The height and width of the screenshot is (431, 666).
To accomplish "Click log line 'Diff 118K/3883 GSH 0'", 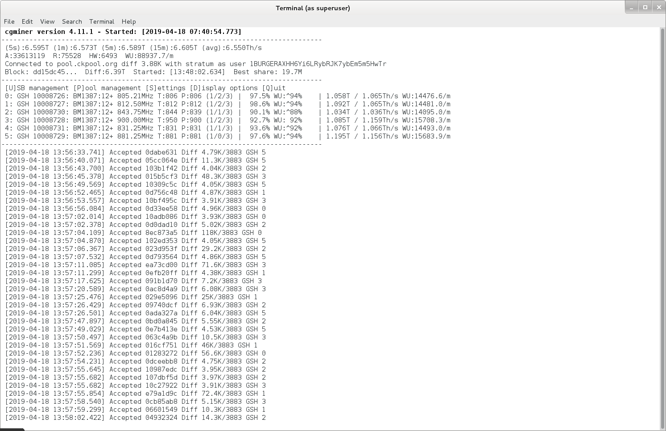I will coord(133,233).
